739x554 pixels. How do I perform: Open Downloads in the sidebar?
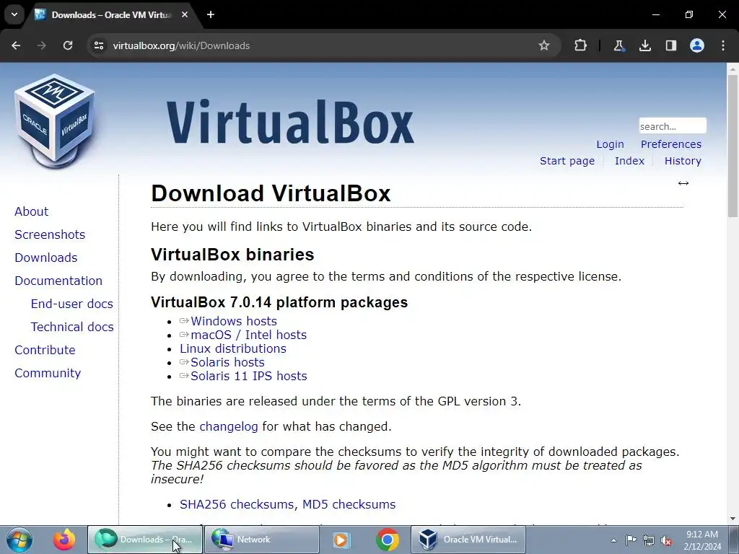click(45, 258)
